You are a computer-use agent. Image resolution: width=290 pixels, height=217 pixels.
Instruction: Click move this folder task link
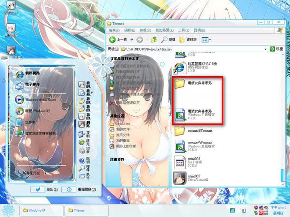[x=128, y=72]
